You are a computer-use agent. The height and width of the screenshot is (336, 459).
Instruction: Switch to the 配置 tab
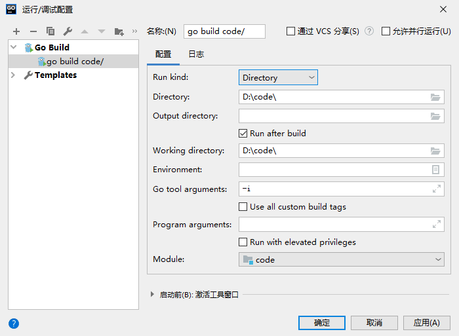tap(163, 54)
